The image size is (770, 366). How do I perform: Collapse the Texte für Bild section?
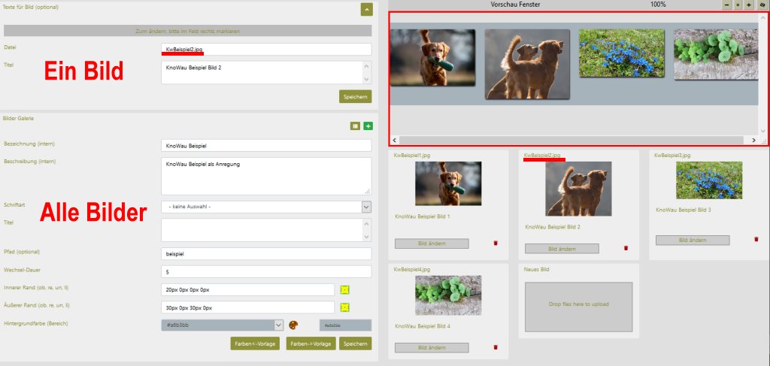(366, 10)
